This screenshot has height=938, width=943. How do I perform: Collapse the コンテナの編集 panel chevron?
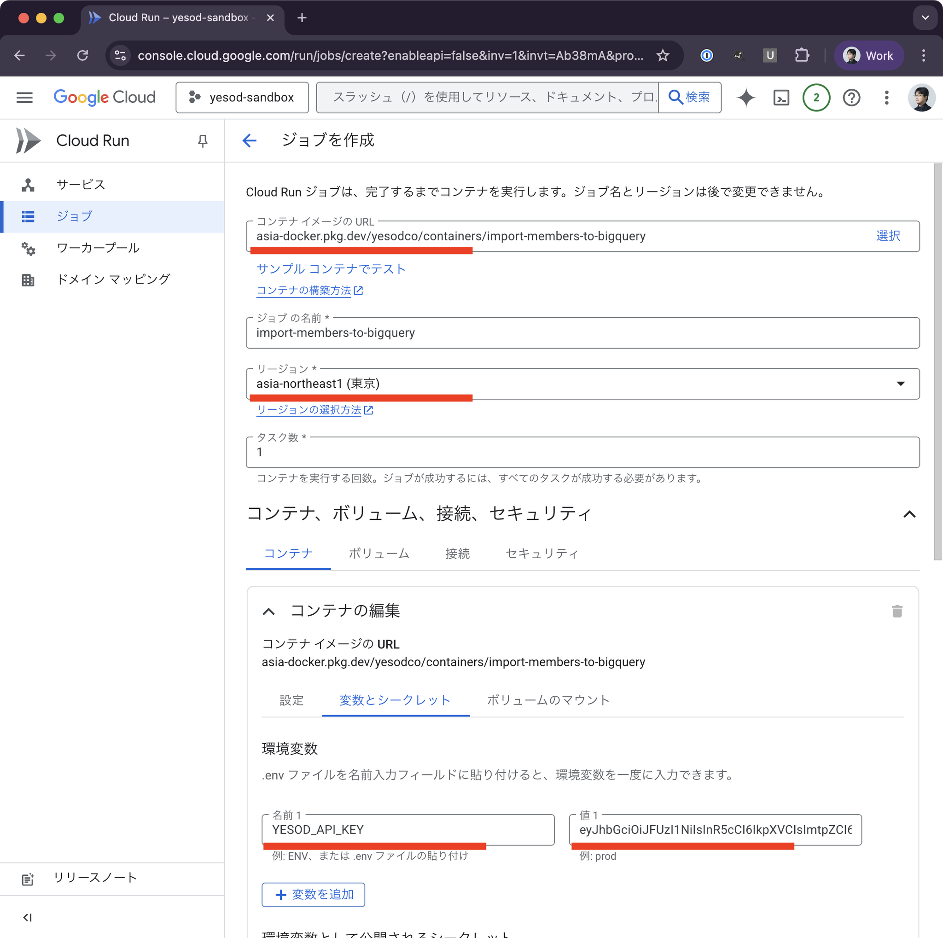pyautogui.click(x=268, y=611)
